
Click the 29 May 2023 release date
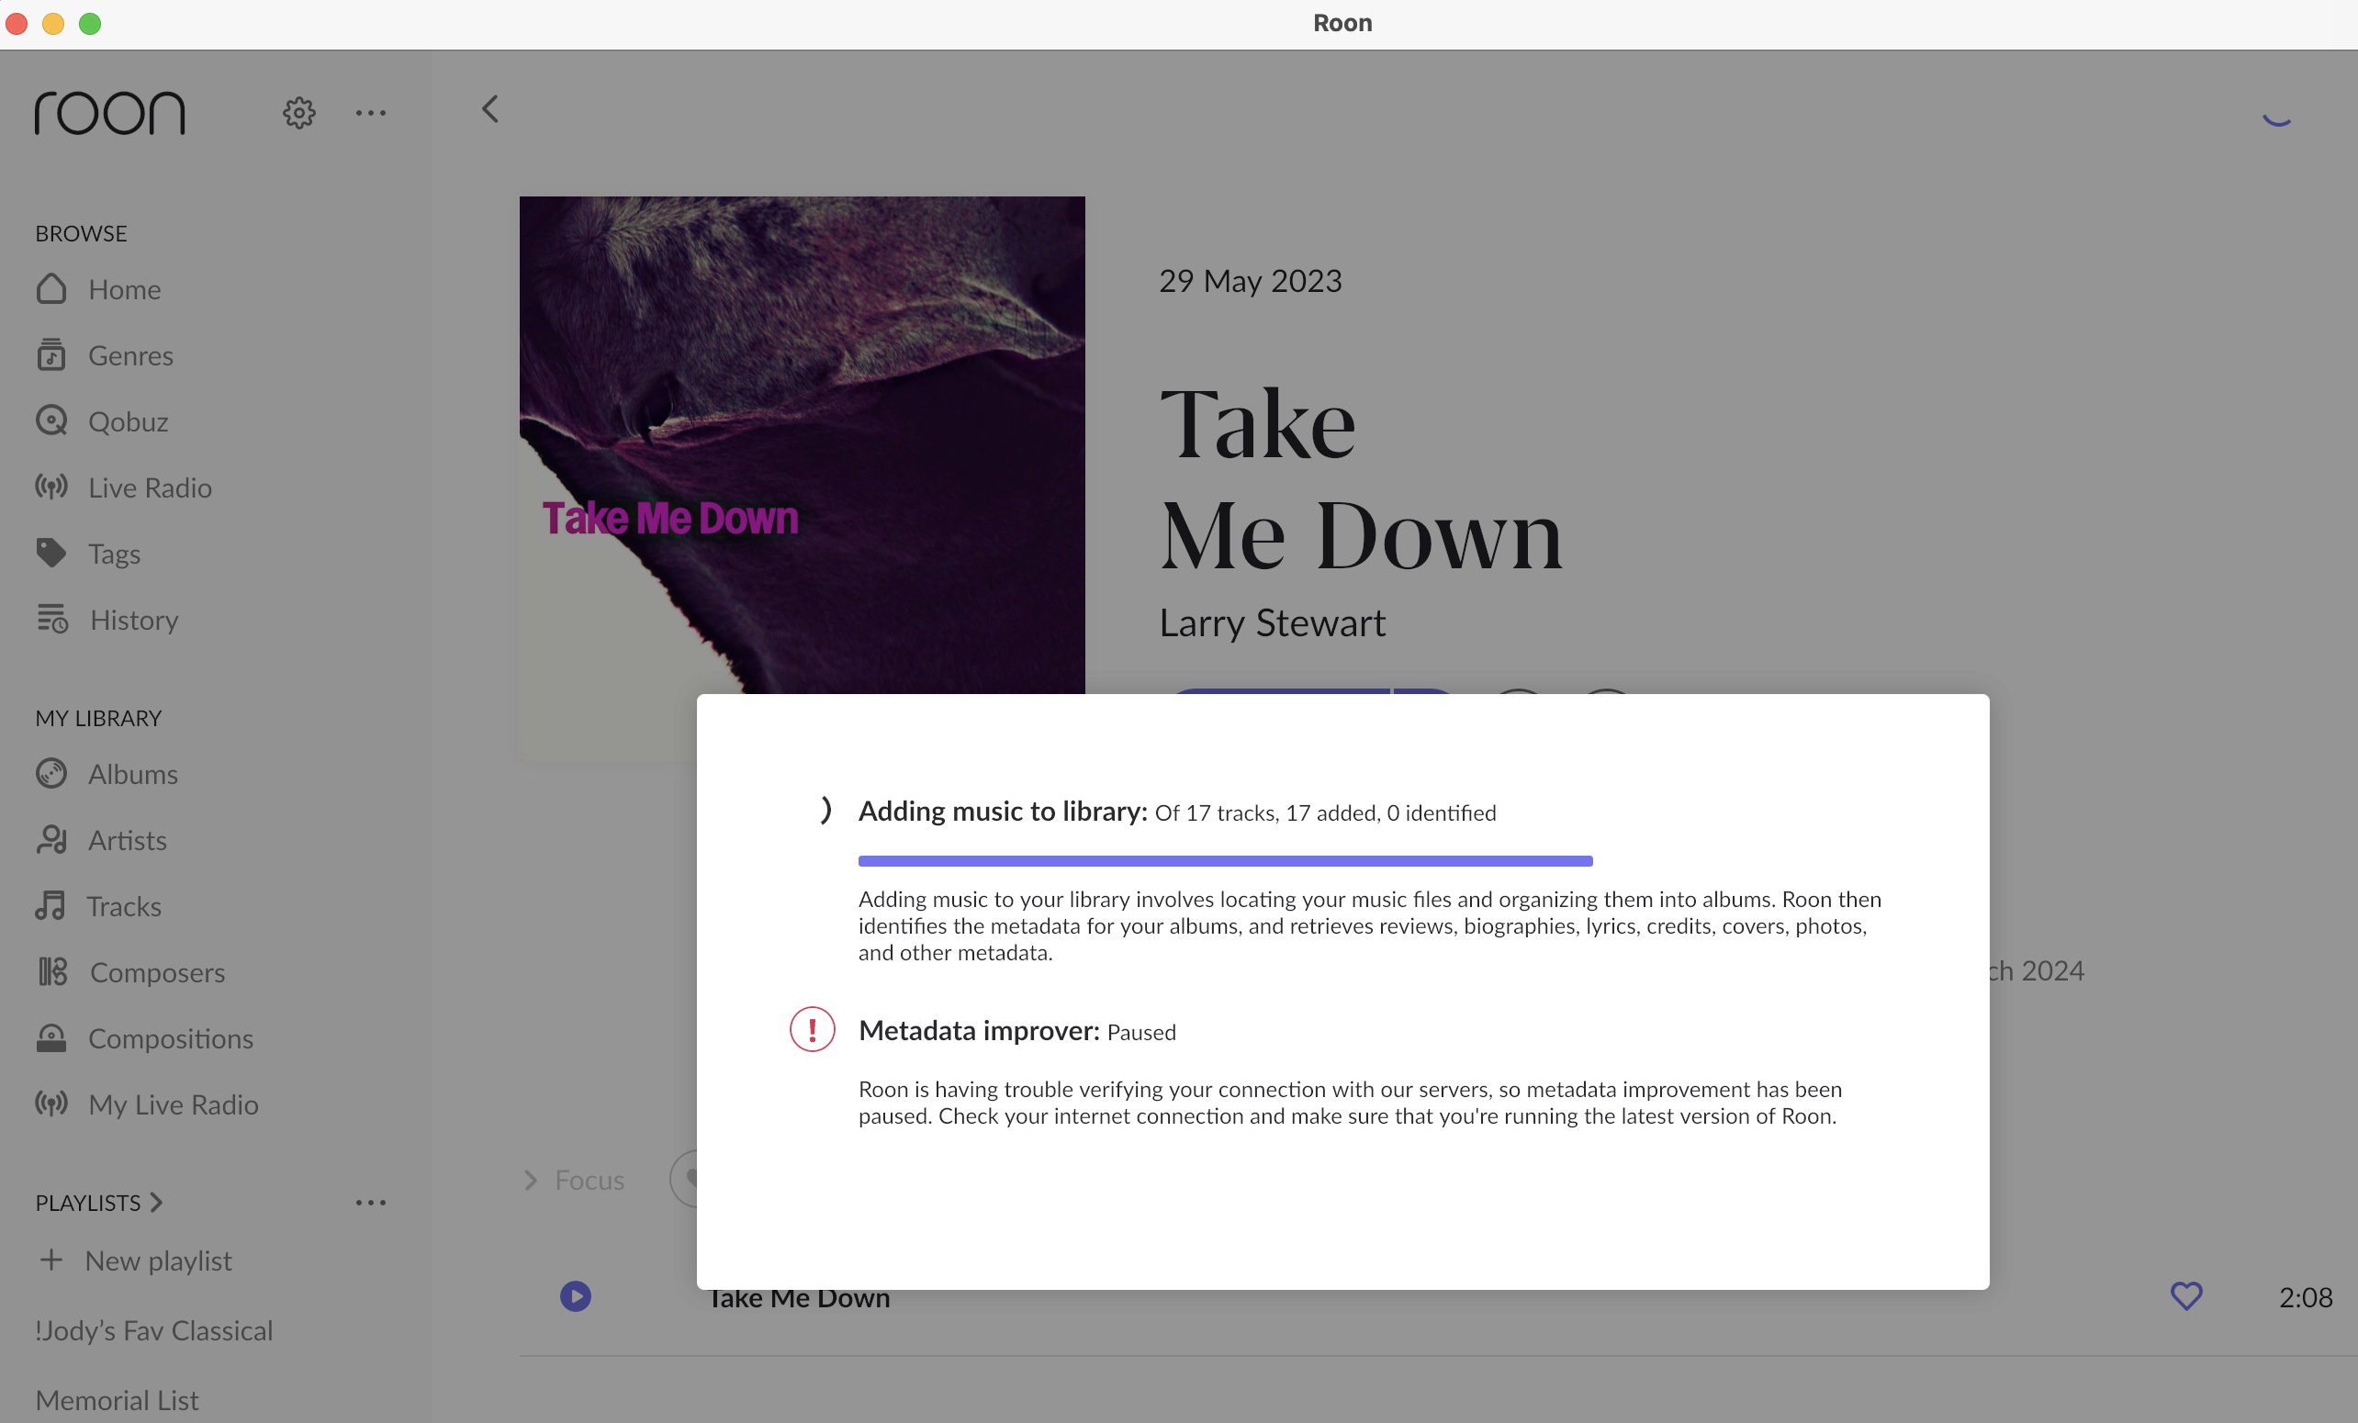click(x=1250, y=280)
